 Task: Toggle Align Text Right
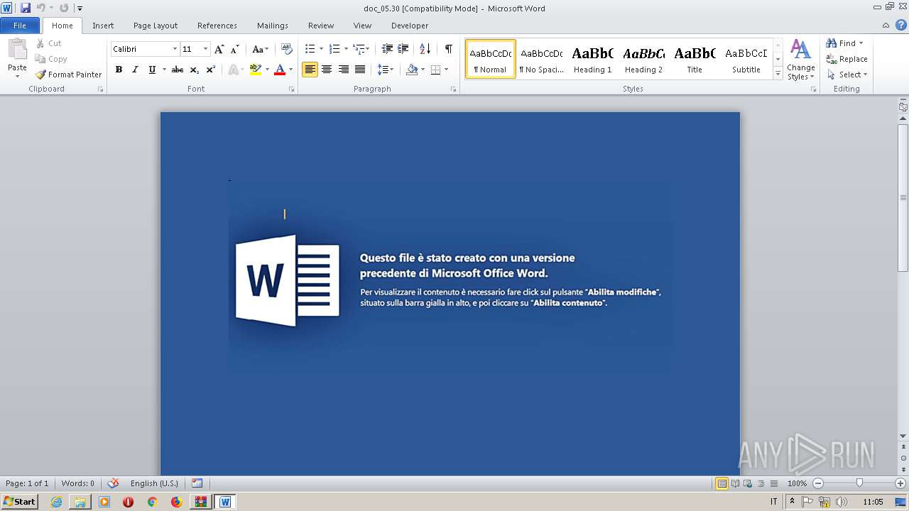[344, 70]
